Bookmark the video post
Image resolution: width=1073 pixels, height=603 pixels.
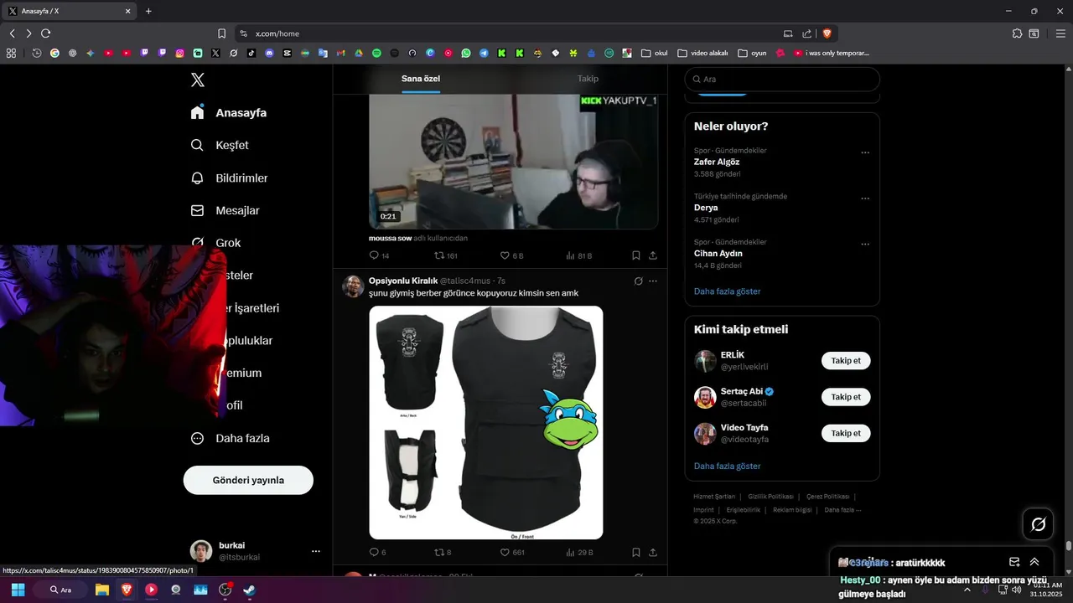pos(636,255)
